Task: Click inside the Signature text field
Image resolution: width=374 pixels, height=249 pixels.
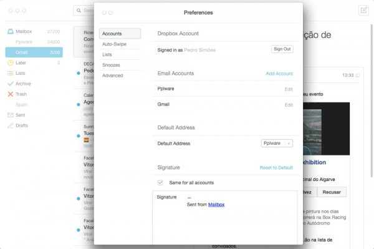Action: (x=225, y=217)
